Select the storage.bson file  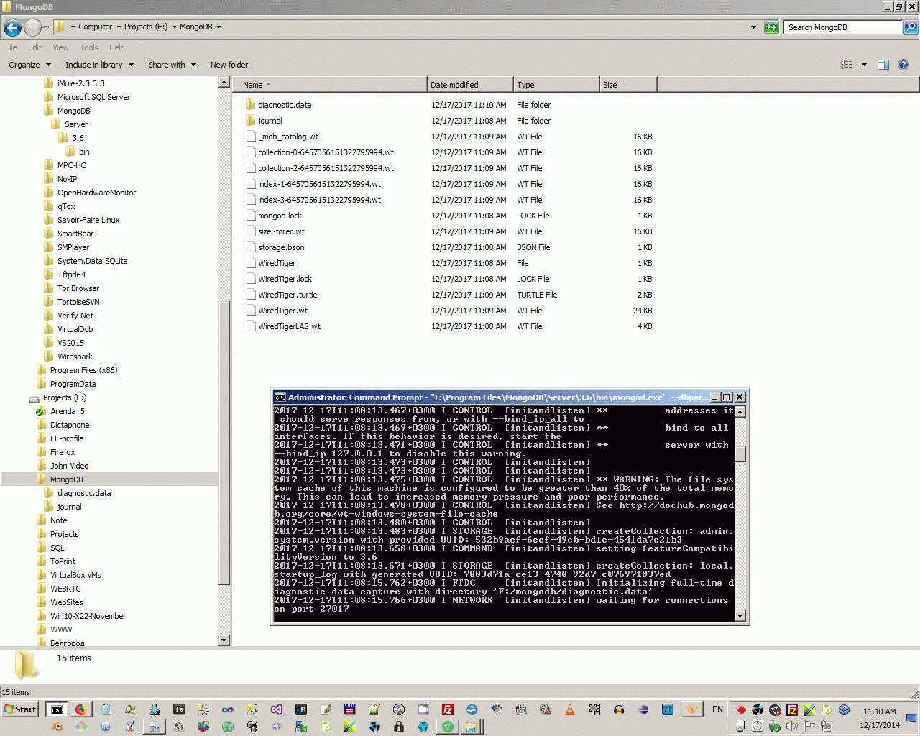click(x=281, y=247)
